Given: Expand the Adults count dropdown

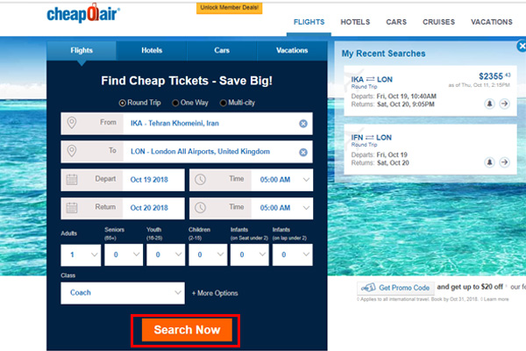Looking at the screenshot, I should (x=81, y=255).
